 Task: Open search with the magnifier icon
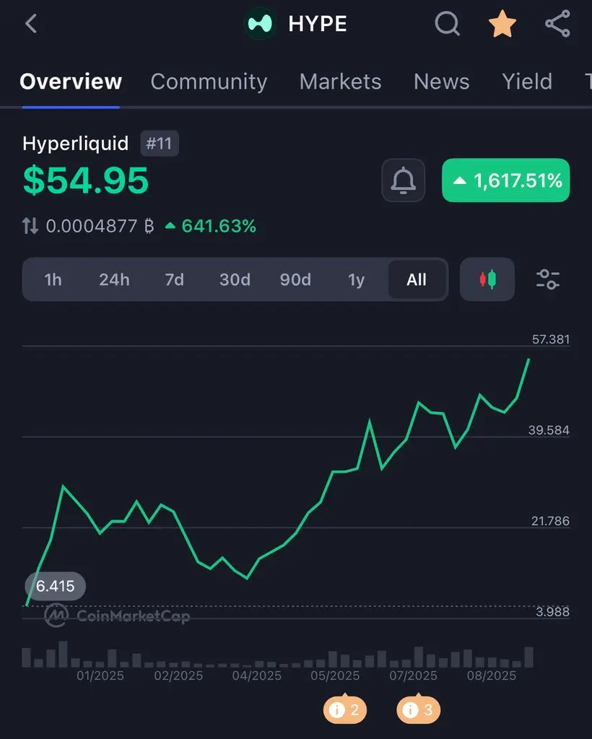coord(447,23)
